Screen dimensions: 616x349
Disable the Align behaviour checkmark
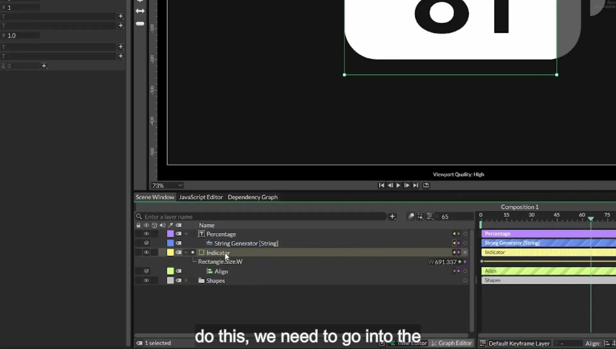146,271
